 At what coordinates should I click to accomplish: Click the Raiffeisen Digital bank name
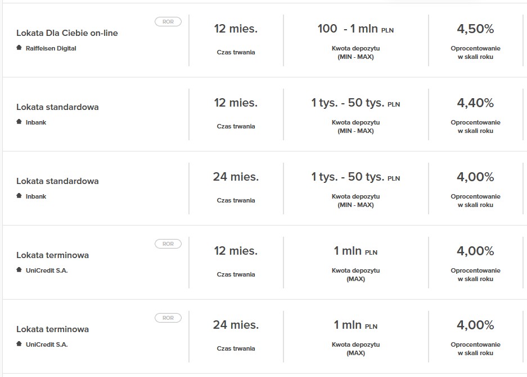click(51, 48)
